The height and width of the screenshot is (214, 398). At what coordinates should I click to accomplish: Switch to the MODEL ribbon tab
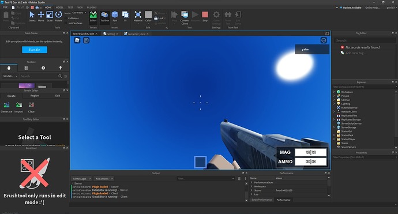59,7
